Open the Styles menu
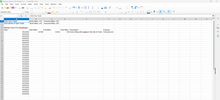 (x=30, y=4)
